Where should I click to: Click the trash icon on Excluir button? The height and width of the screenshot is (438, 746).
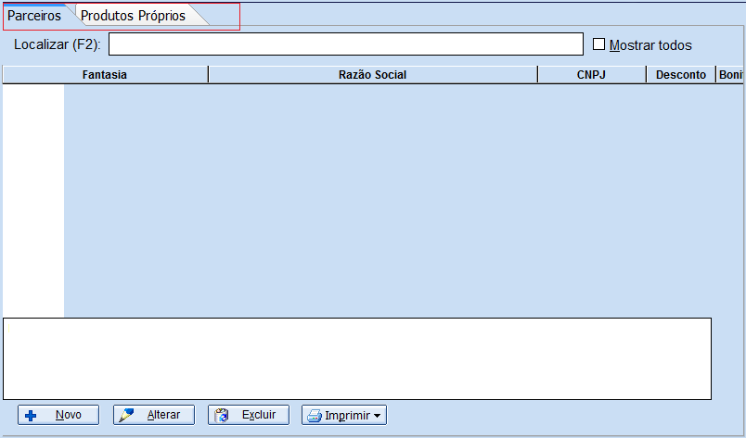[222, 416]
